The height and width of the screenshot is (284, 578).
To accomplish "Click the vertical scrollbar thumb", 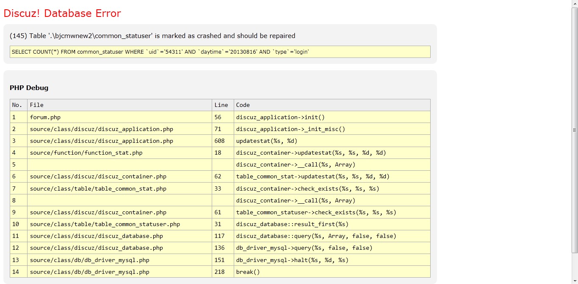I will [x=575, y=130].
